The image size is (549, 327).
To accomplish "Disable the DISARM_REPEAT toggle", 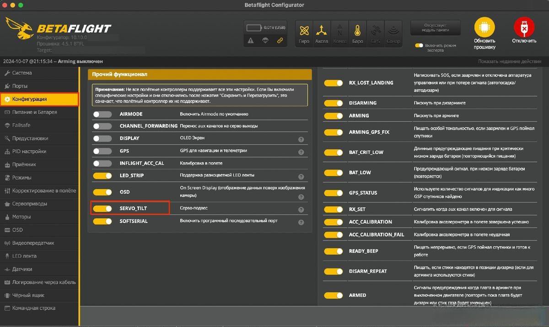I will coord(334,271).
